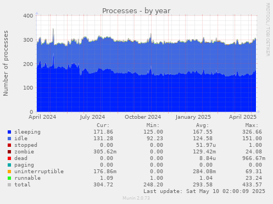Click the total legend gray swatch

point(9,185)
